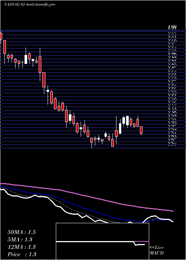Select the 12MA : 1.3 label
The image size is (186, 260).
click(22, 247)
